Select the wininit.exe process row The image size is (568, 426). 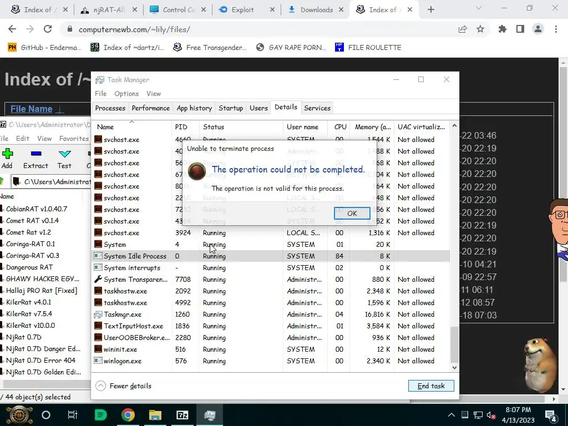click(271, 349)
